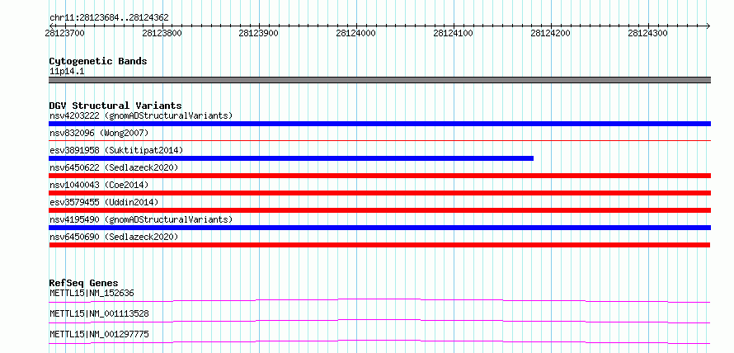Open variant nsv832096 (Wong2007) label

point(99,134)
